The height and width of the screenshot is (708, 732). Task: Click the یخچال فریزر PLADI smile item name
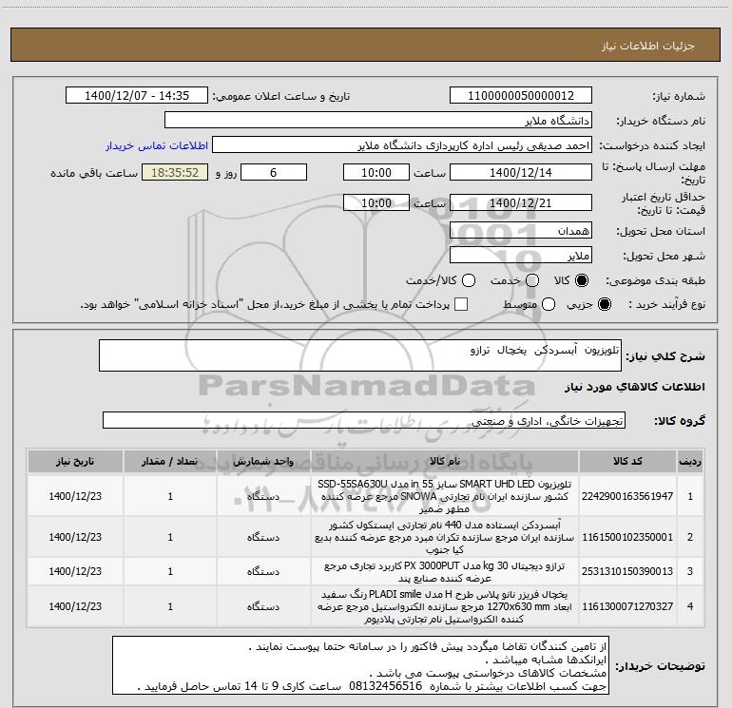pos(445,606)
